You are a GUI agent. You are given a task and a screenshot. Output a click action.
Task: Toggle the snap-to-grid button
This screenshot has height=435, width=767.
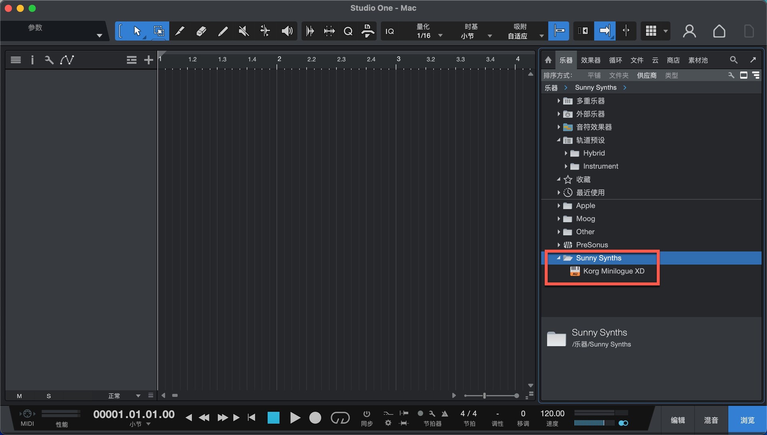(x=558, y=31)
